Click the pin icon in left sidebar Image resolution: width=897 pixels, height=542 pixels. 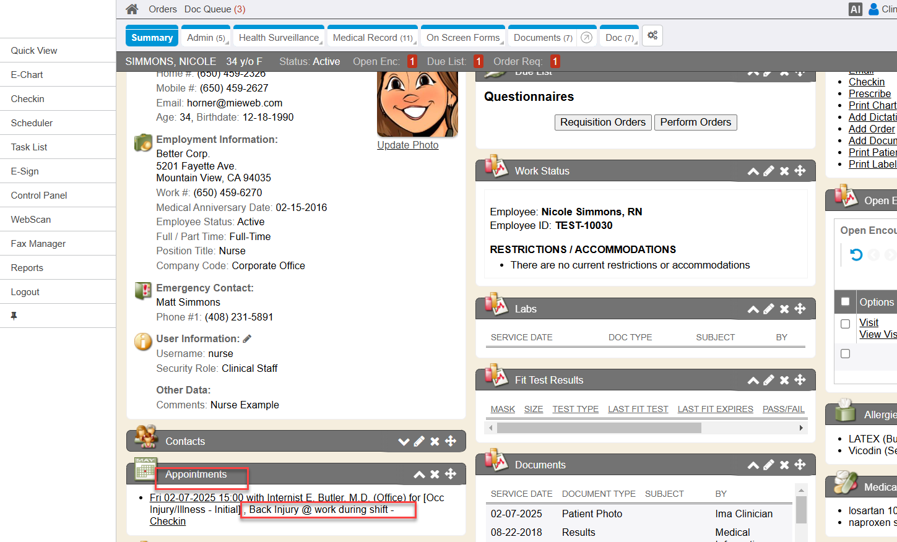coord(14,316)
